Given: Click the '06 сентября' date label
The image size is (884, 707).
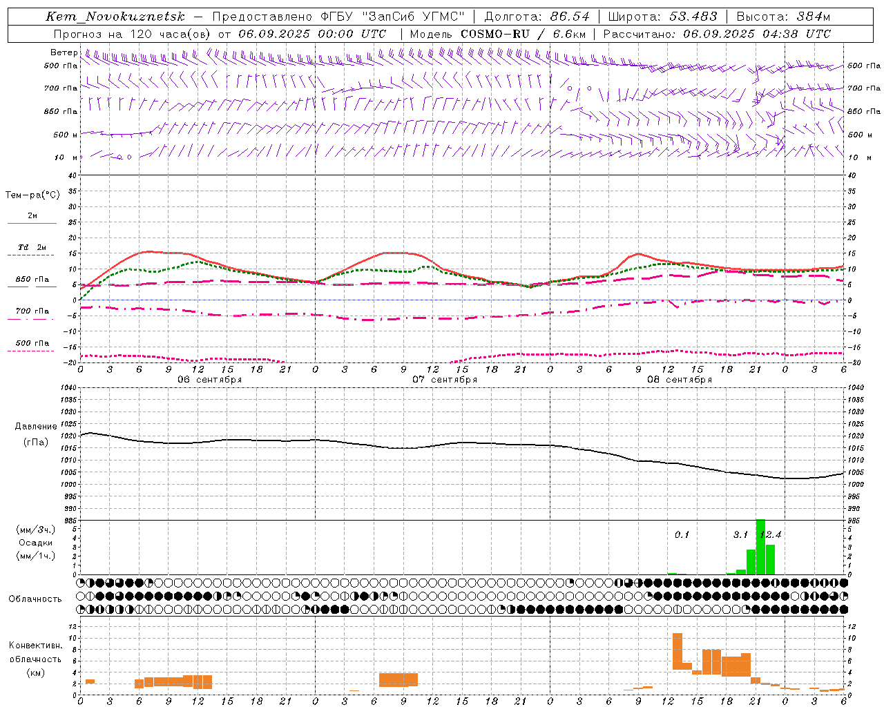Looking at the screenshot, I should [210, 380].
